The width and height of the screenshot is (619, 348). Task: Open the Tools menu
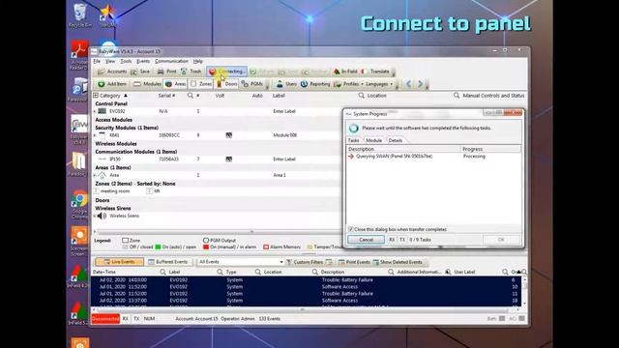126,61
